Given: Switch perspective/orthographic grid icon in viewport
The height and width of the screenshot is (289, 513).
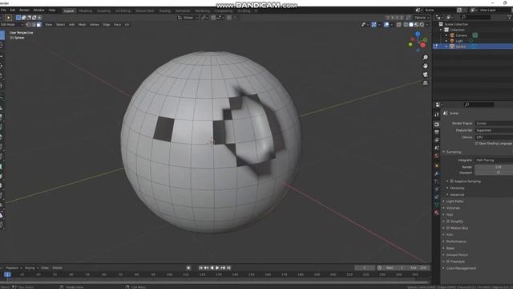Looking at the screenshot, I should 426,83.
